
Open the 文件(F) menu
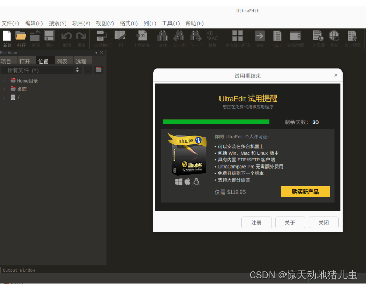tap(10, 23)
